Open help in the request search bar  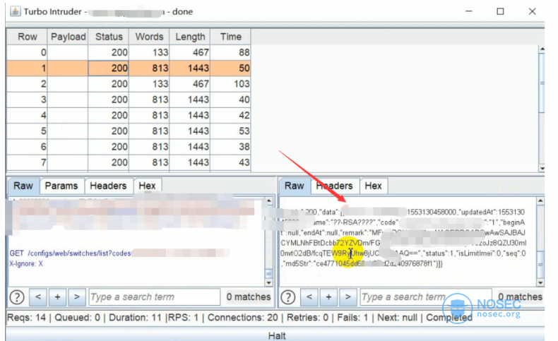[17, 297]
